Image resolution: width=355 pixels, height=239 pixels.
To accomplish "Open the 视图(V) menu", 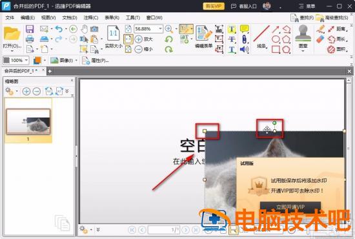I will 48,17.
